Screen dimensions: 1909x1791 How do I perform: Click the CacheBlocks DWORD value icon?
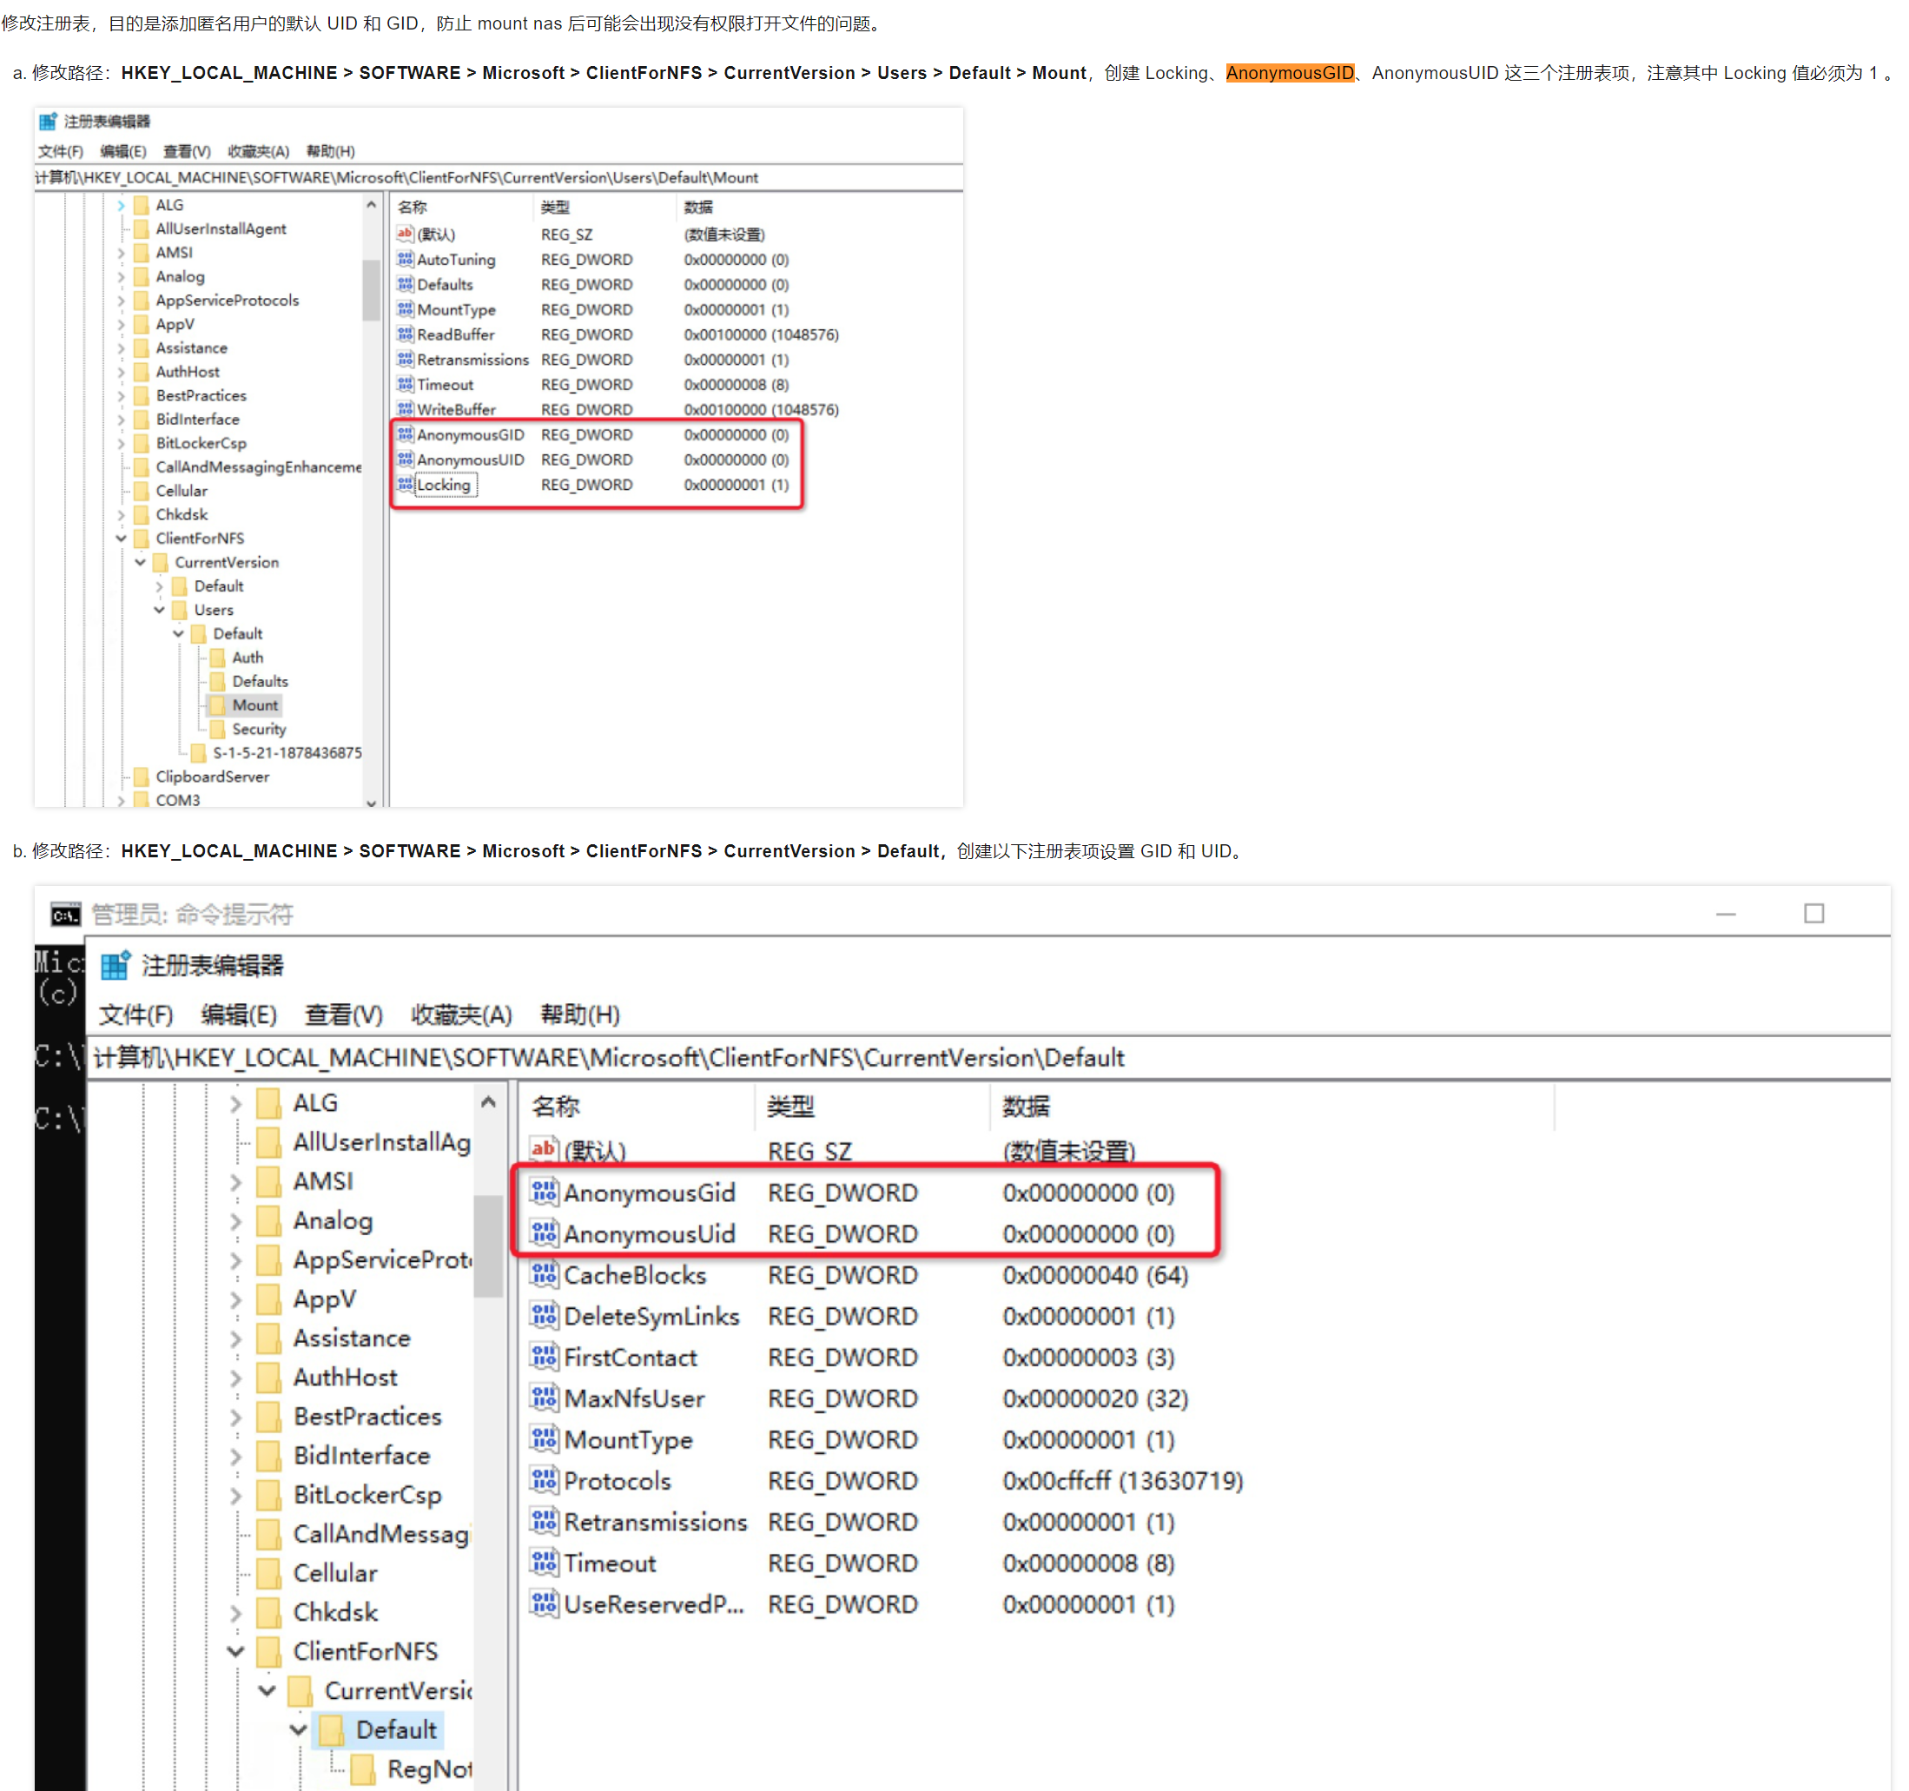(545, 1275)
